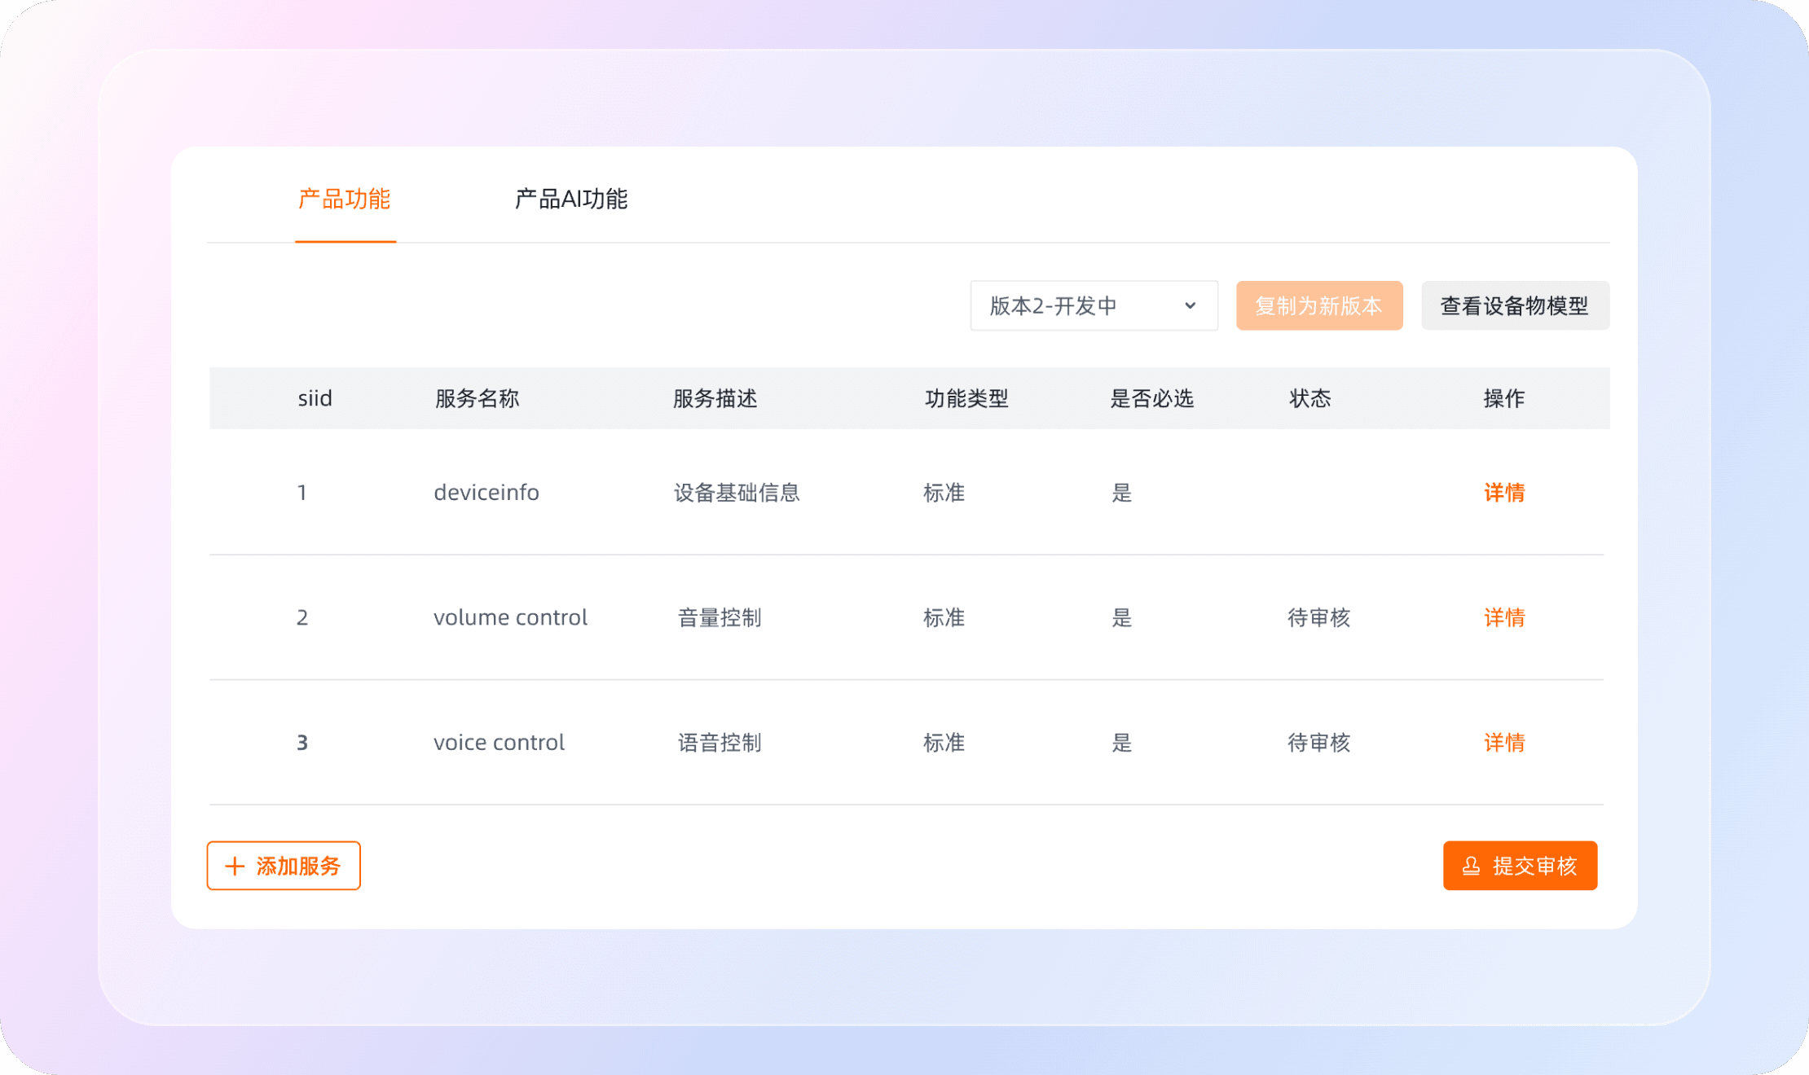
Task: Click 标准 type in volume control row
Action: pyautogui.click(x=944, y=617)
